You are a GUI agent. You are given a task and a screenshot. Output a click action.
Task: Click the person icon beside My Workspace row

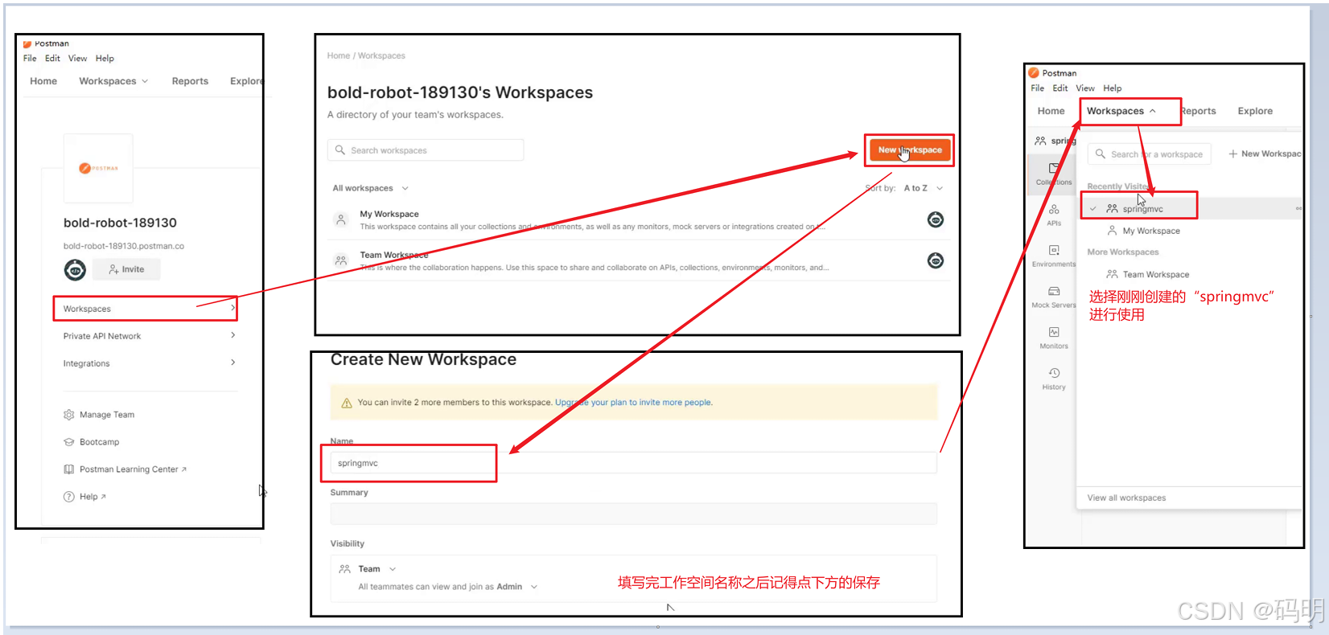pos(341,219)
